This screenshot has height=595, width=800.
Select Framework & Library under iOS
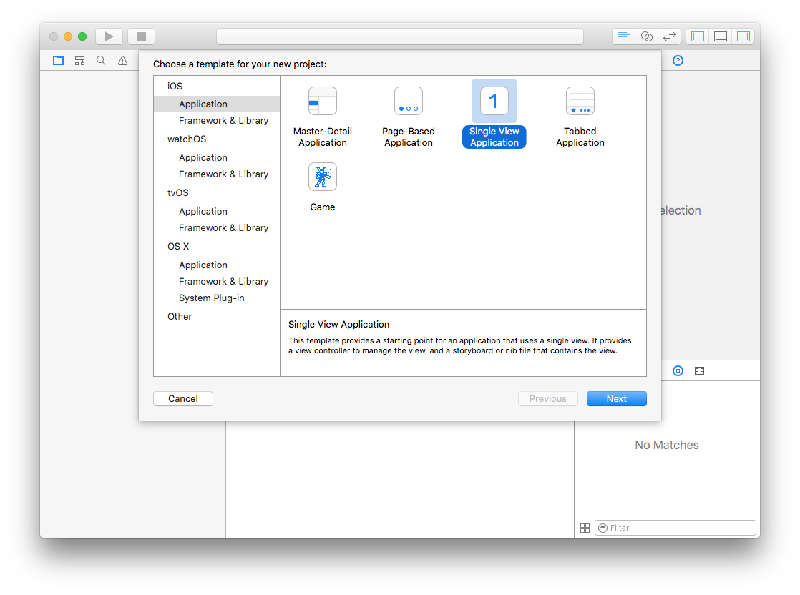(223, 120)
